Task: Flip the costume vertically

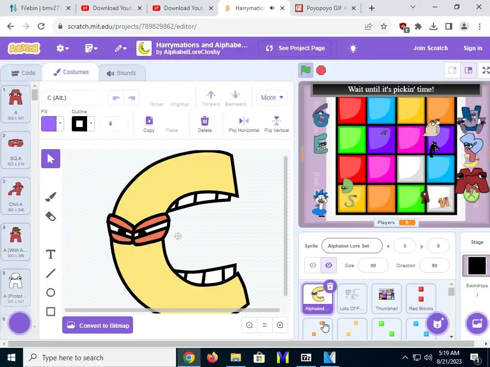Action: pos(277,124)
